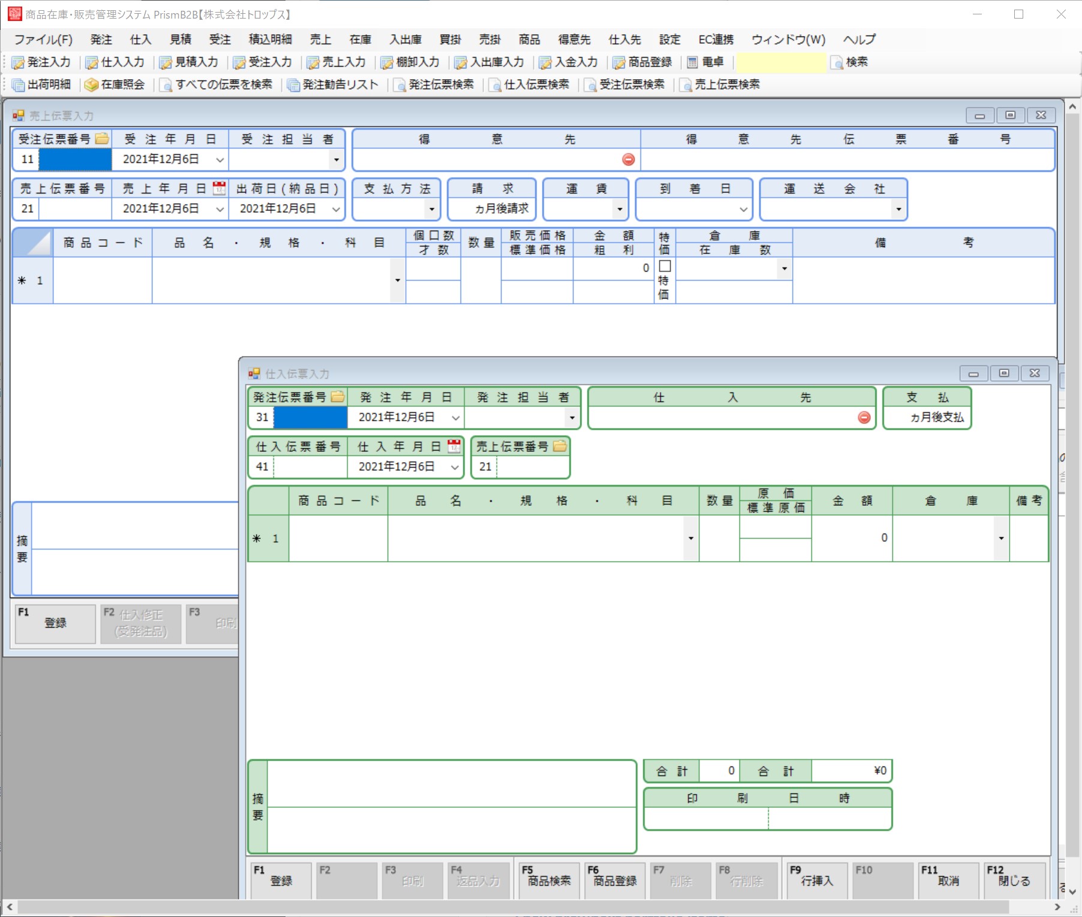The image size is (1082, 917).
Task: Open the 在庫 menu
Action: pyautogui.click(x=360, y=40)
